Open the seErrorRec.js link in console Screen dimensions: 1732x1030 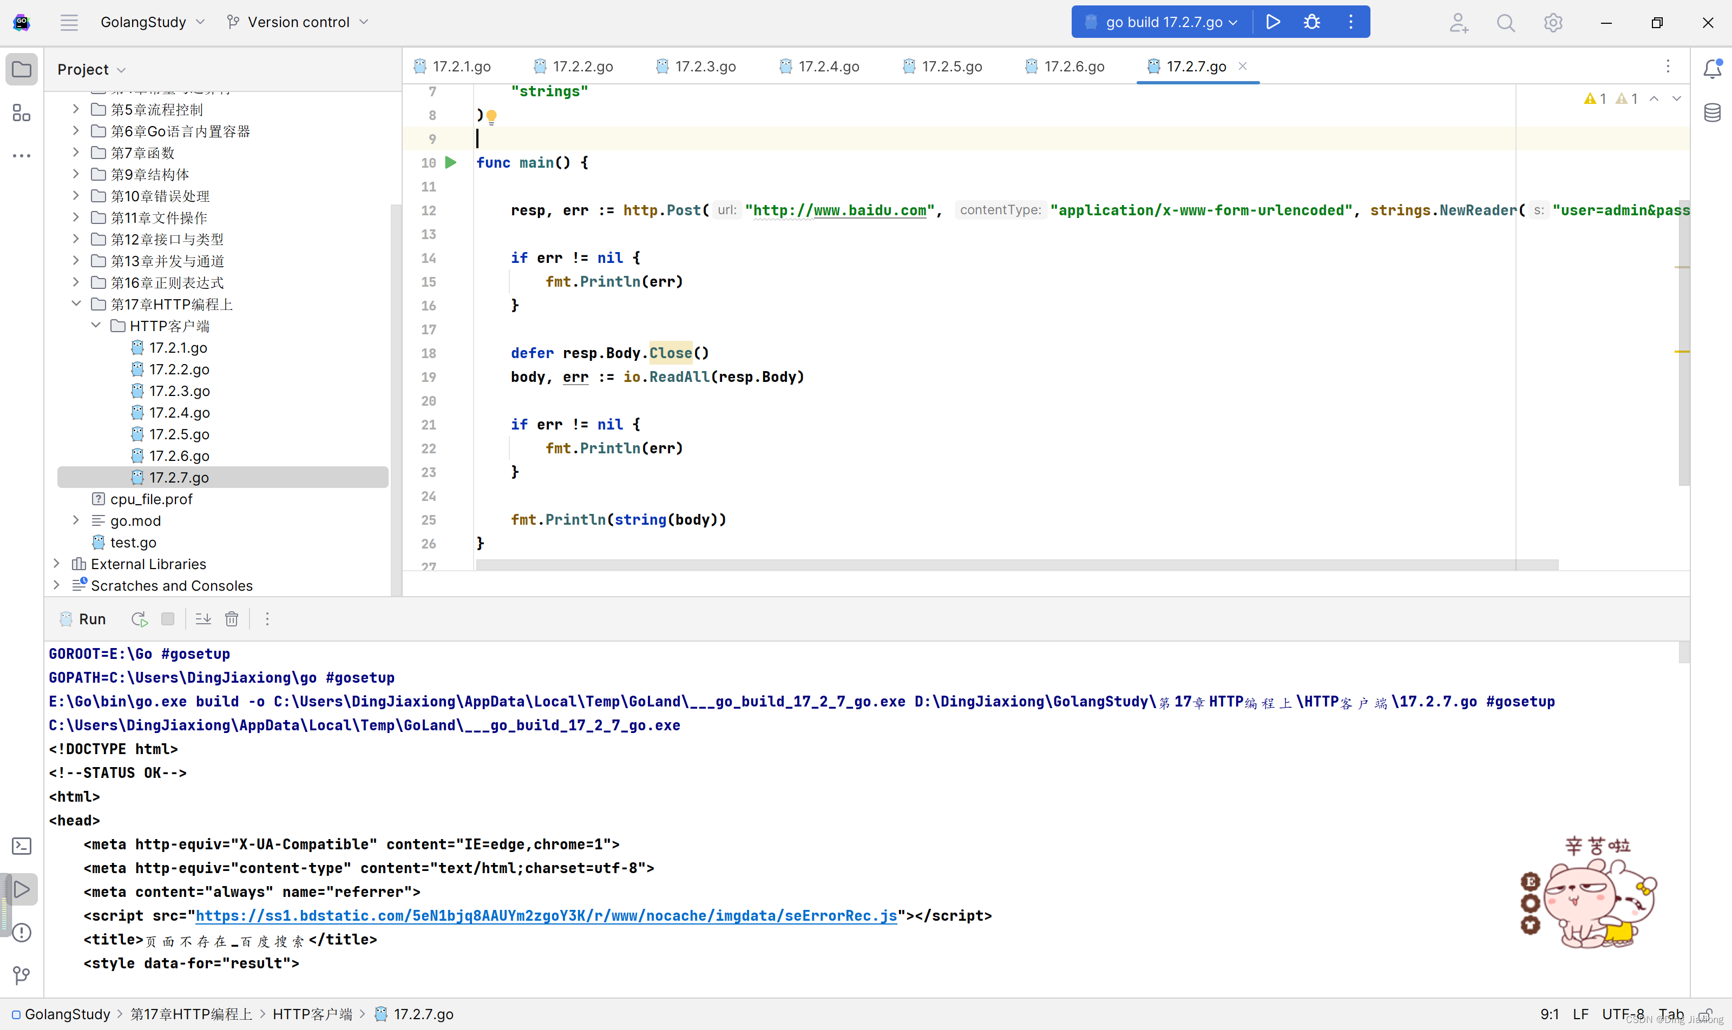[x=546, y=915]
